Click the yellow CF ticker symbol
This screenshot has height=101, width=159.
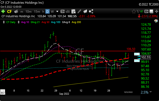click(x=10, y=12)
